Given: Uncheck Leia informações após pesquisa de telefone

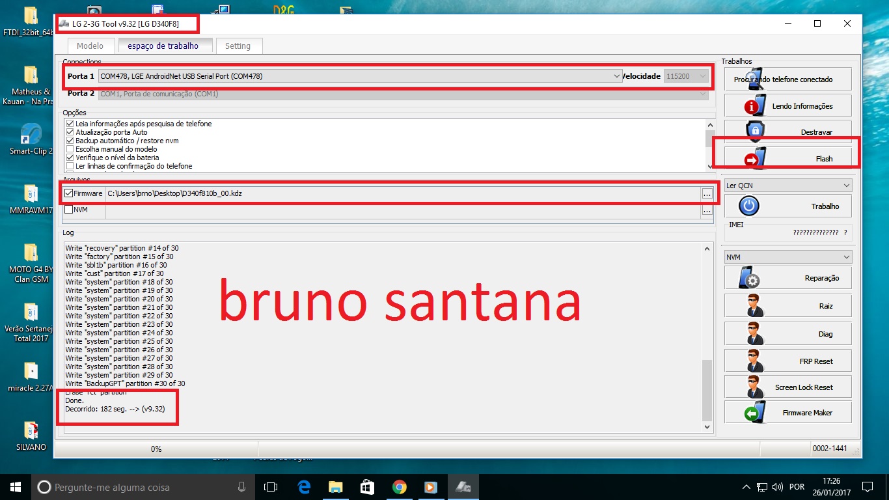Looking at the screenshot, I should coord(70,124).
